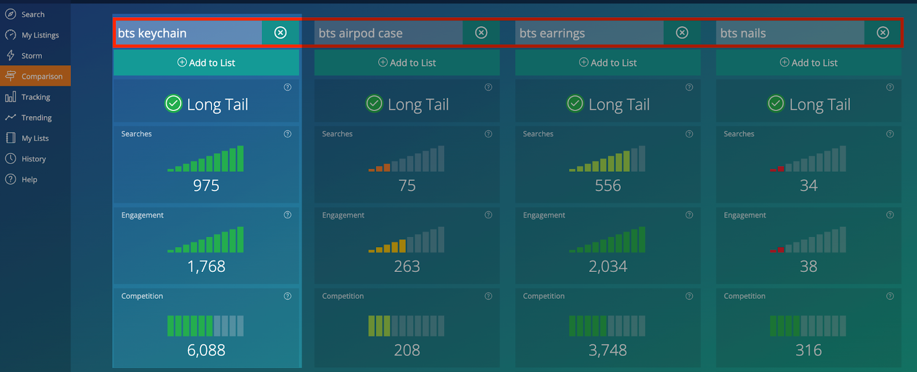917x372 pixels.
Task: Select Tracking in the sidebar
Action: pyautogui.click(x=36, y=97)
